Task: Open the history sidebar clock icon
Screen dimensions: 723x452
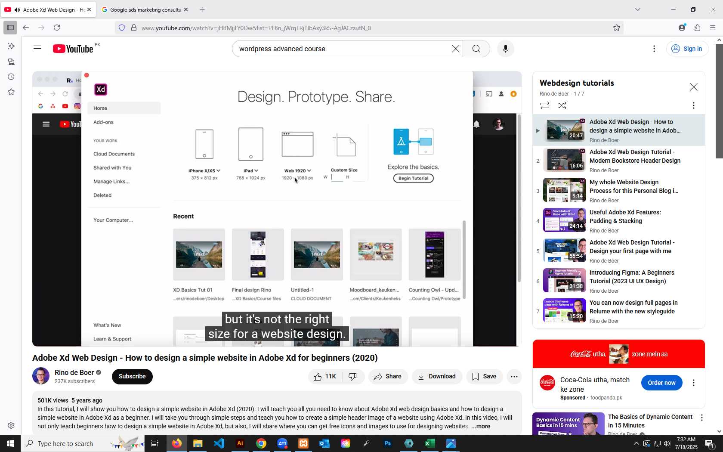Action: 11,77
